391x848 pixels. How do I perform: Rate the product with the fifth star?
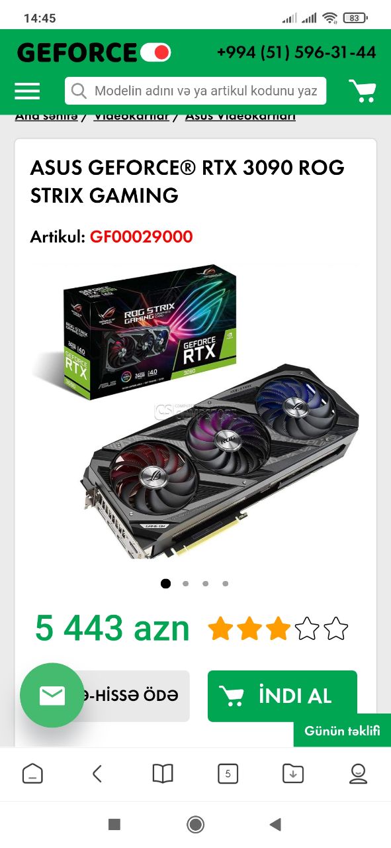[336, 629]
